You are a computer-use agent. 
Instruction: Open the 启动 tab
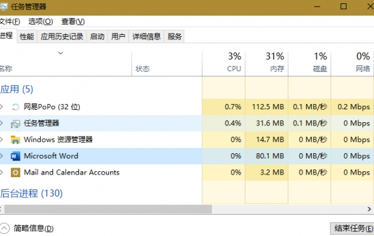pos(97,37)
